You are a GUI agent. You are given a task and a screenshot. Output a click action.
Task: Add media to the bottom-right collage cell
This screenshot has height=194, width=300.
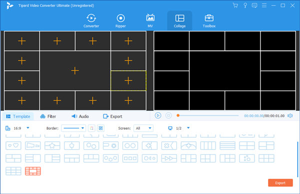[x=128, y=101]
